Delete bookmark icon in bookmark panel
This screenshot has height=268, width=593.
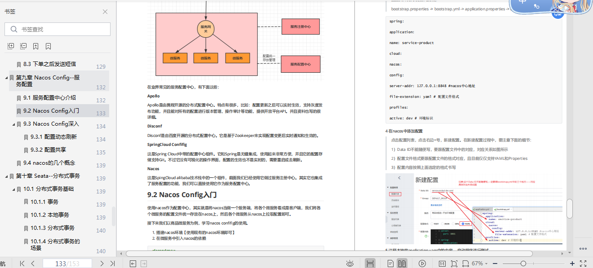click(48, 46)
